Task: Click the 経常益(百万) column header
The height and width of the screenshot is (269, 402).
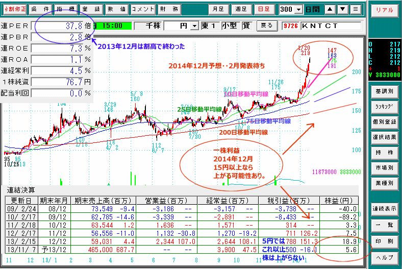Action: point(228,201)
